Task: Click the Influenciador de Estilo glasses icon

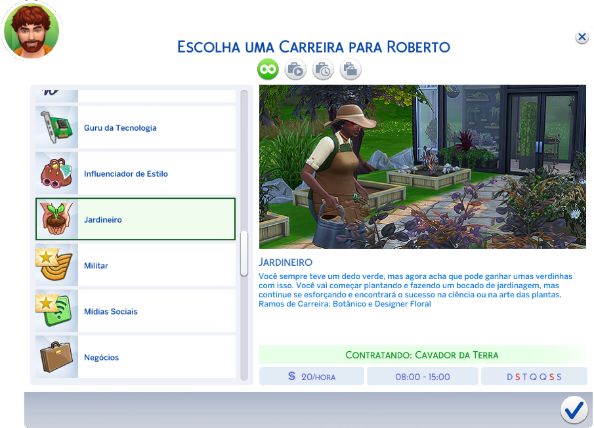Action: point(56,173)
